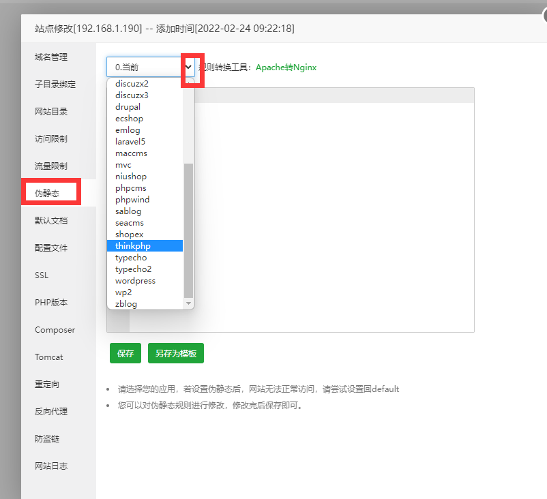Open the Tomcat tab
Viewport: 547px width, 499px height.
49,357
